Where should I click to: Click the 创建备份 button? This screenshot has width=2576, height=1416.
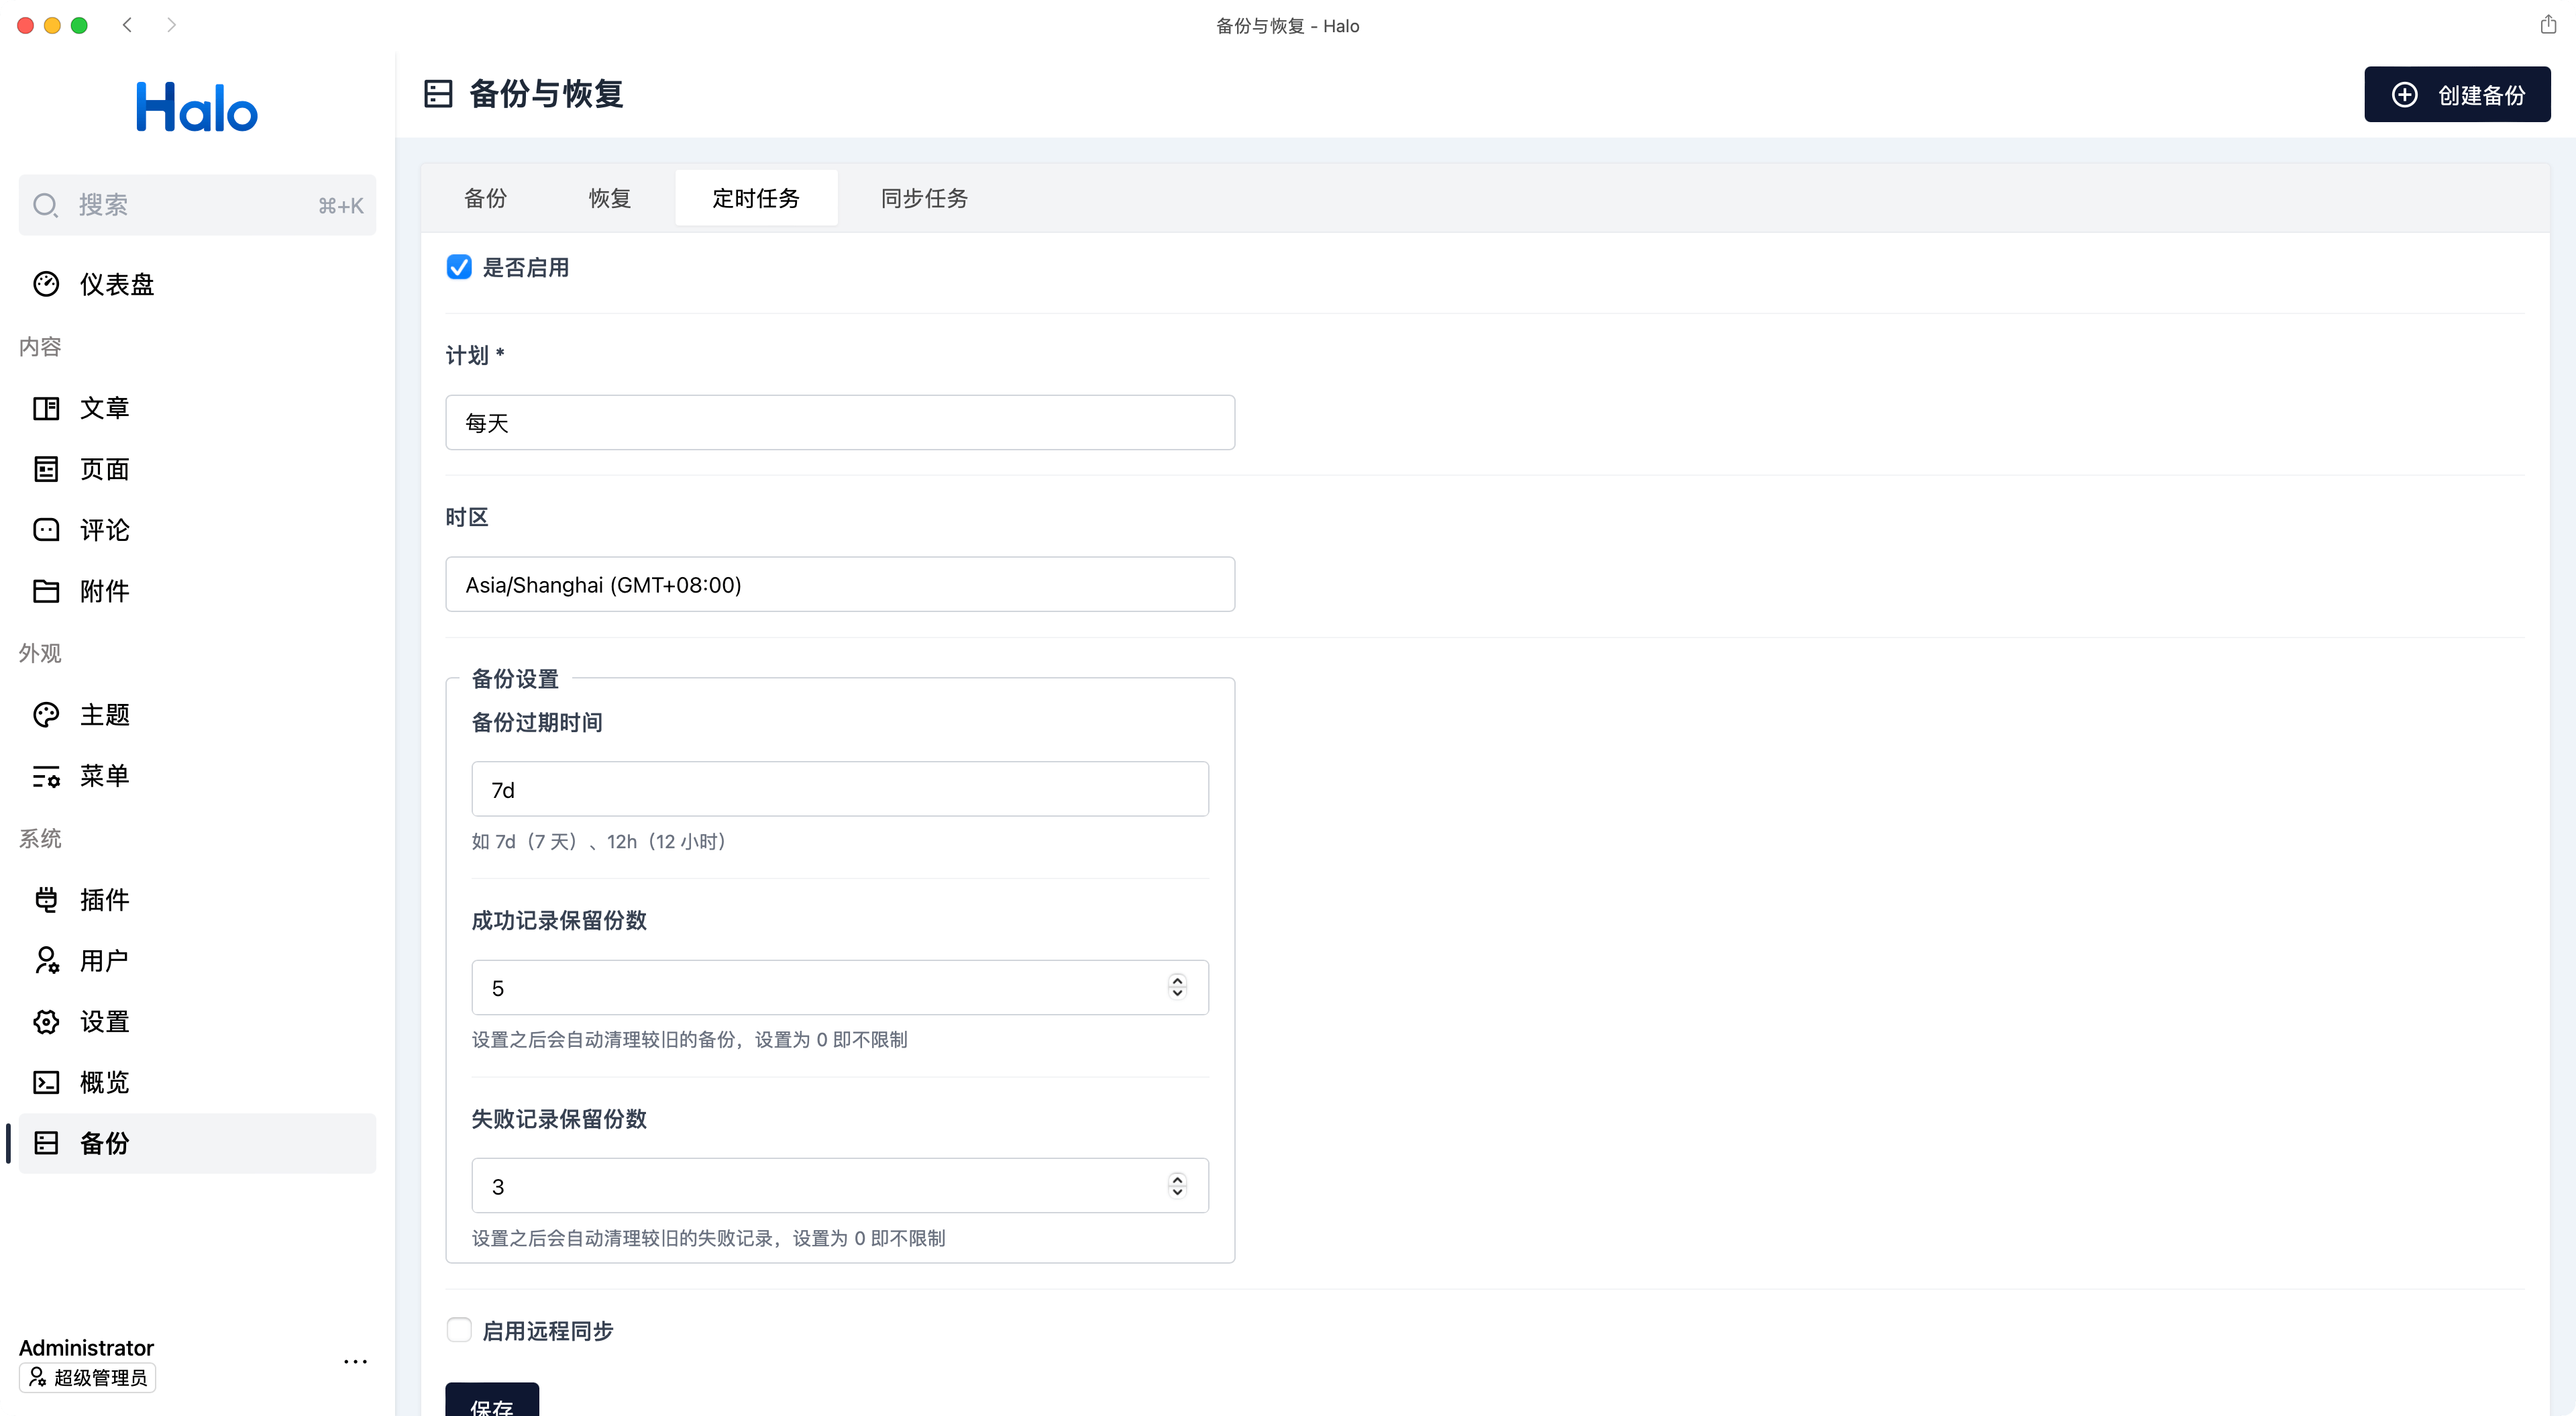(2456, 95)
